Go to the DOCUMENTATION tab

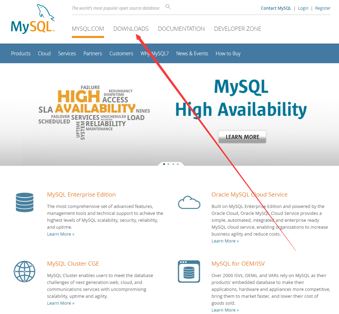click(x=181, y=29)
